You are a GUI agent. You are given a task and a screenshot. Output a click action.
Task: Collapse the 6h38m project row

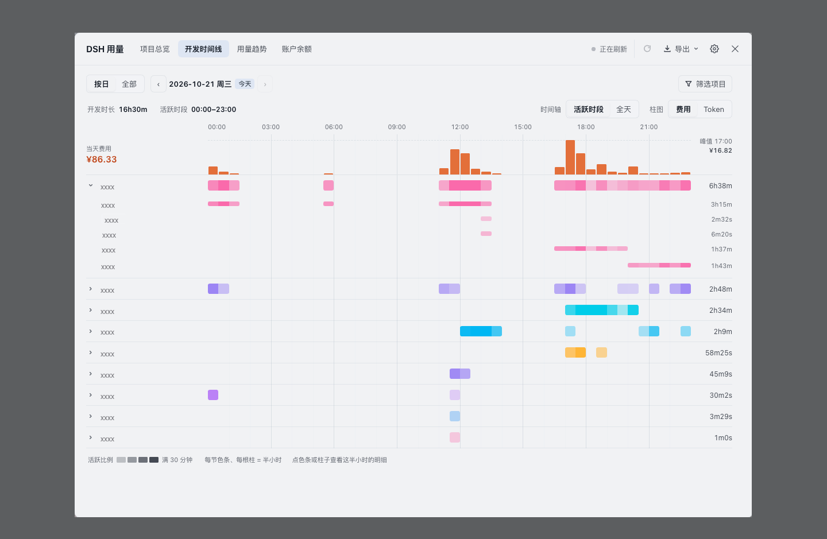[91, 185]
